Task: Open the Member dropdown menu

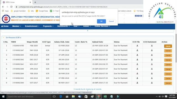Action: pos(17,26)
